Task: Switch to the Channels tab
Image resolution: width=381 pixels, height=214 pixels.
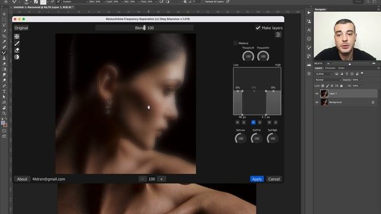Action: [x=330, y=68]
